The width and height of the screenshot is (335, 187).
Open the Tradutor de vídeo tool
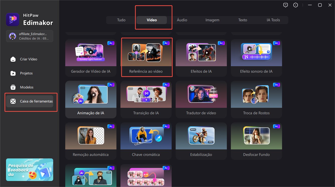[x=201, y=99]
